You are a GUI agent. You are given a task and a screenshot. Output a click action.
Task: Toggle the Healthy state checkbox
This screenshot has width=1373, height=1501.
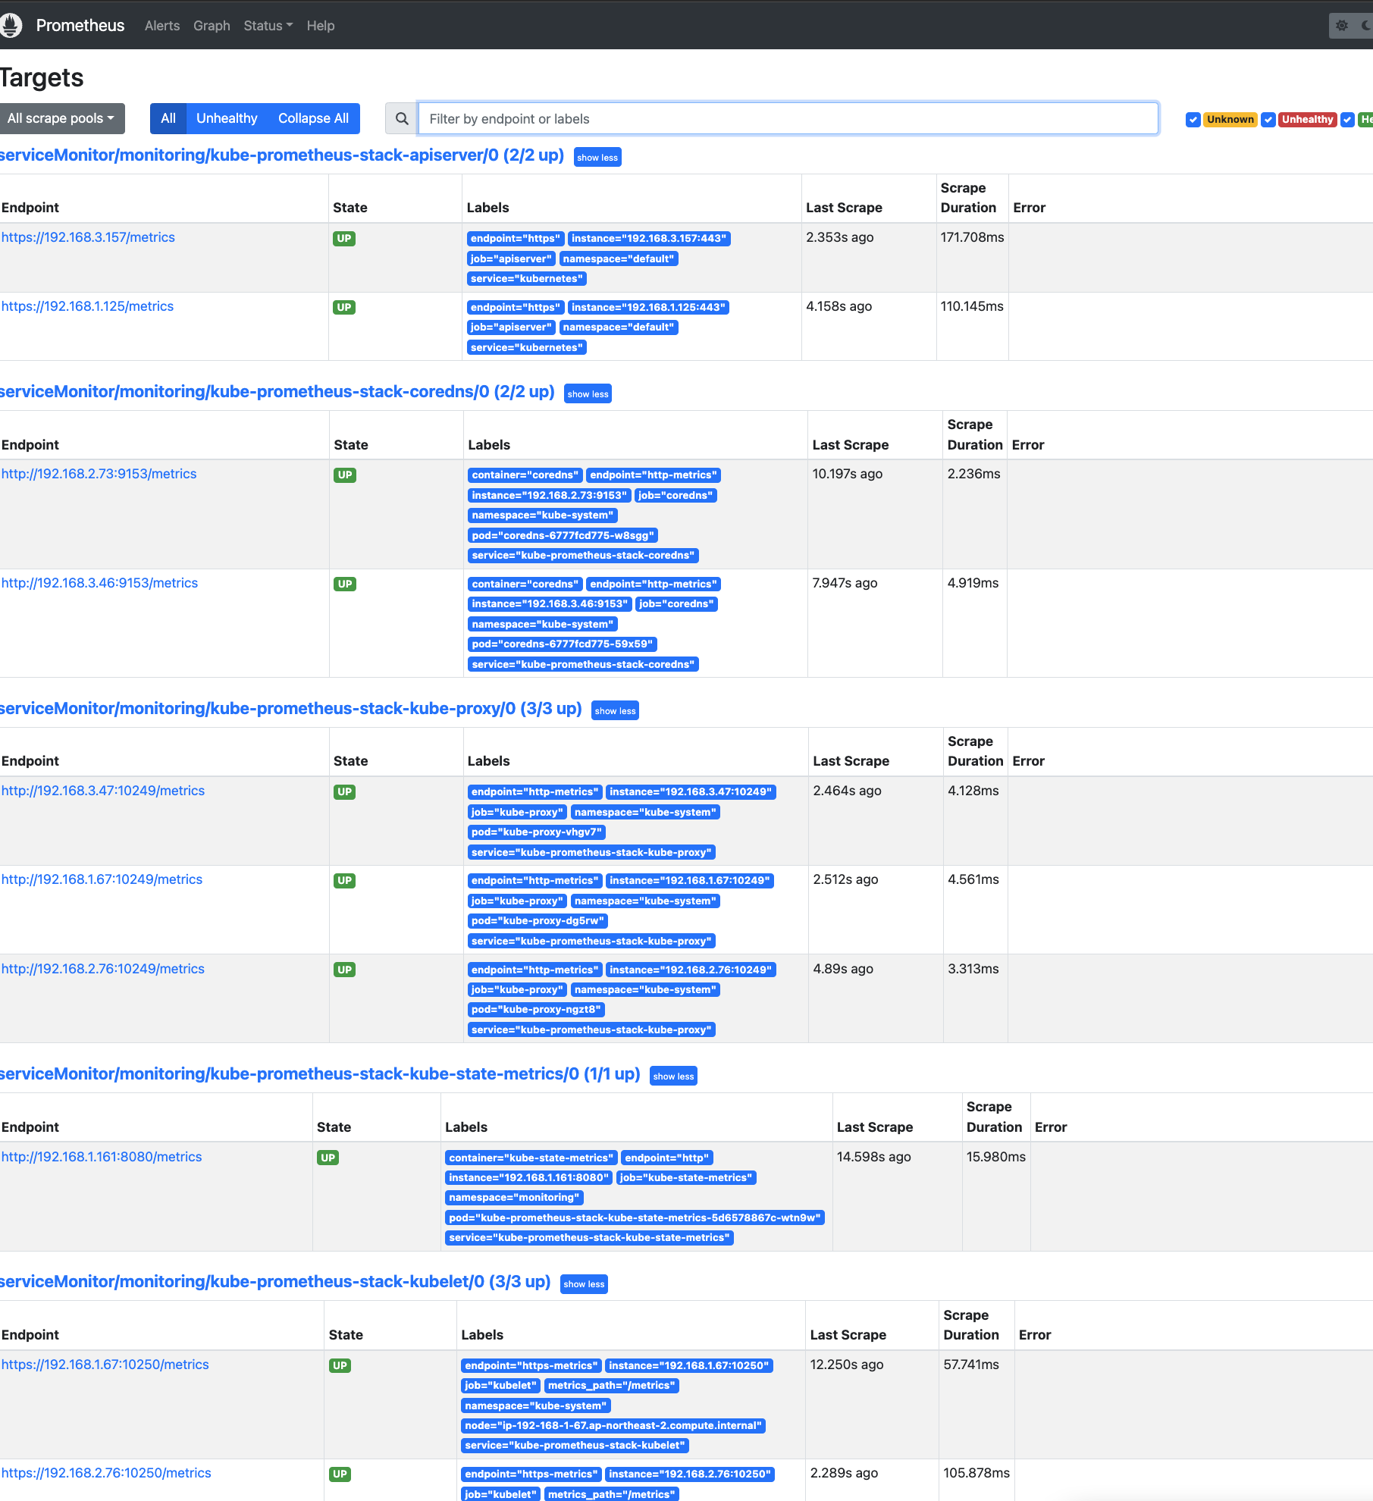tap(1347, 119)
